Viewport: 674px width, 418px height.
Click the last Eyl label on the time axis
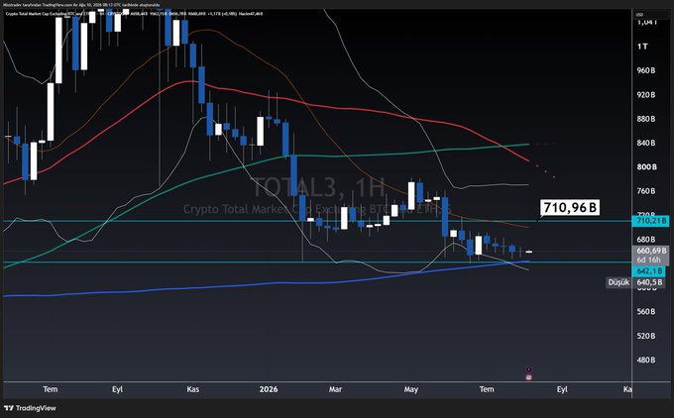pyautogui.click(x=562, y=389)
